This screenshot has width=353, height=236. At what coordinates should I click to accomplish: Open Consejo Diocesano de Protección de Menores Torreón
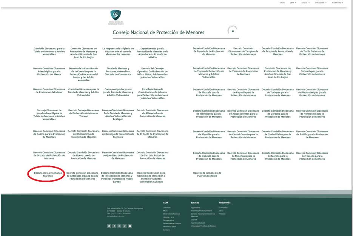coord(83,113)
